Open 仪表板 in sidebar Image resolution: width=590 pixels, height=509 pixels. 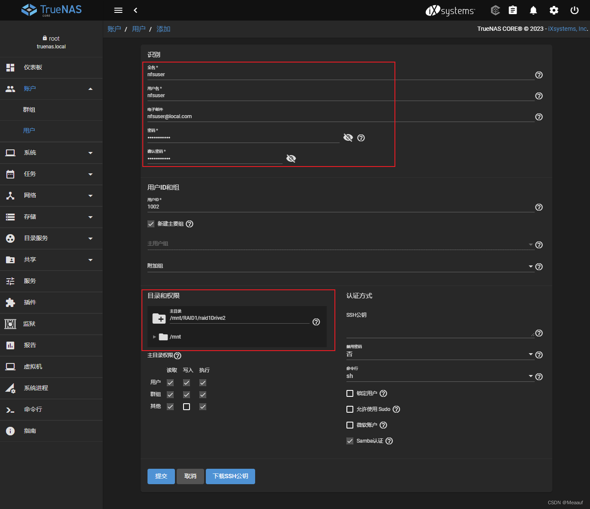tap(51, 68)
